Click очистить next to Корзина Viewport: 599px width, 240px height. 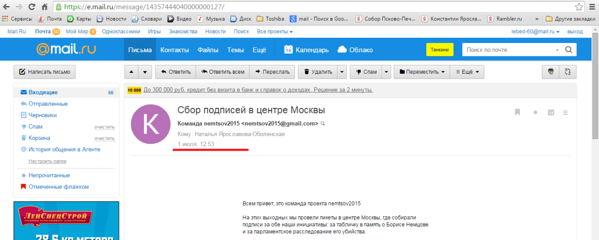click(x=104, y=138)
